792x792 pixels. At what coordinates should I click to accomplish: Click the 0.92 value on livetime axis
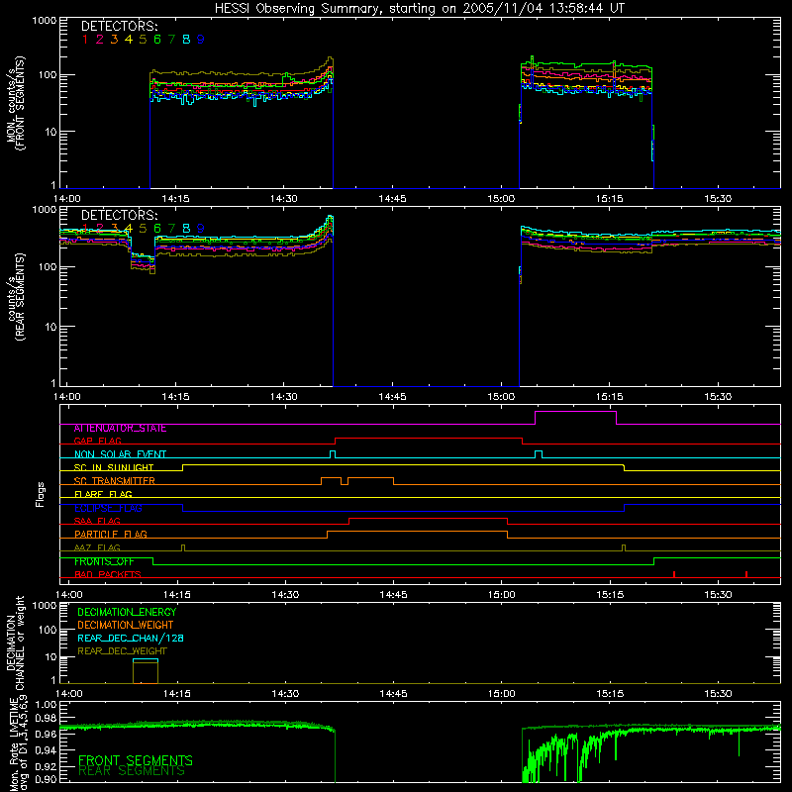coord(45,764)
